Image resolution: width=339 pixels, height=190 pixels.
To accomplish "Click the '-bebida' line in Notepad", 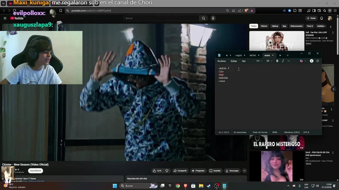I will pyautogui.click(x=223, y=78).
